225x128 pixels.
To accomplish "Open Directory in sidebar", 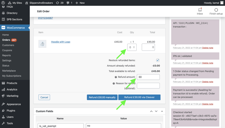I will pos(12,13).
